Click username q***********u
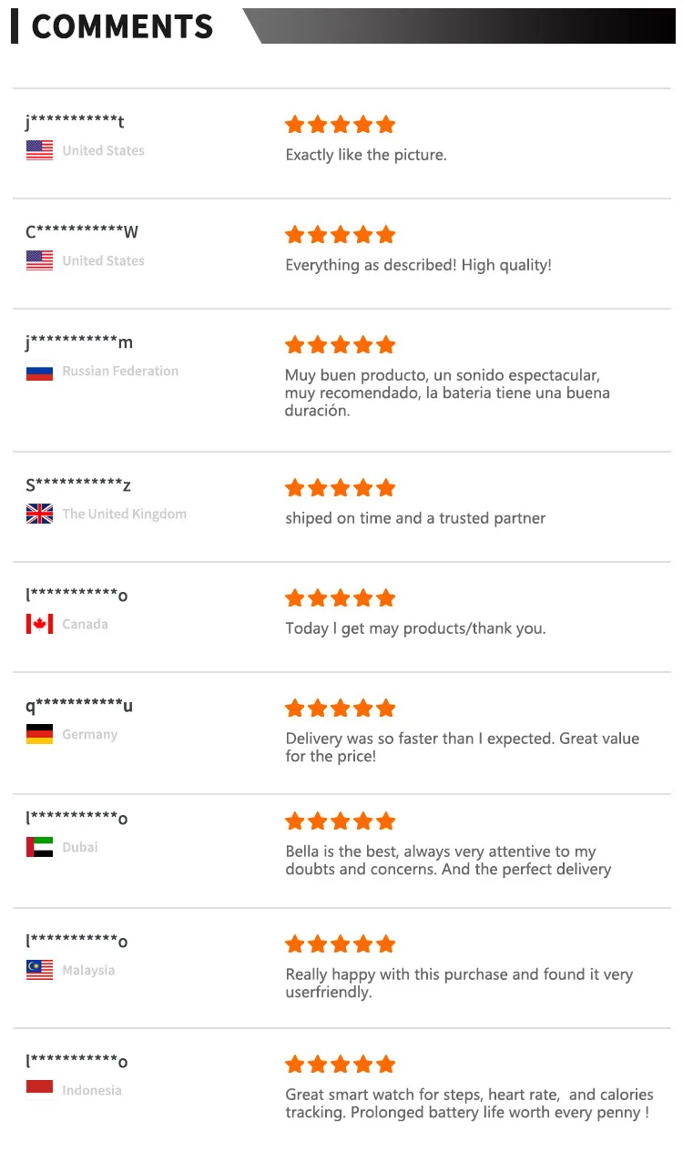683x1152 pixels. 79,706
